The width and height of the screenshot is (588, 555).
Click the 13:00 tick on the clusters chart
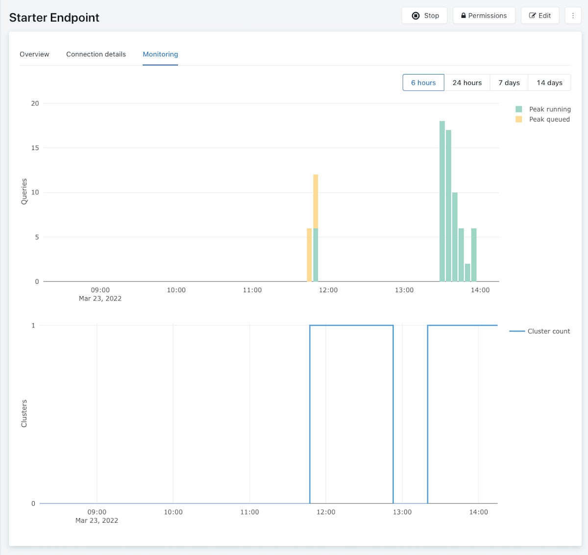(402, 512)
